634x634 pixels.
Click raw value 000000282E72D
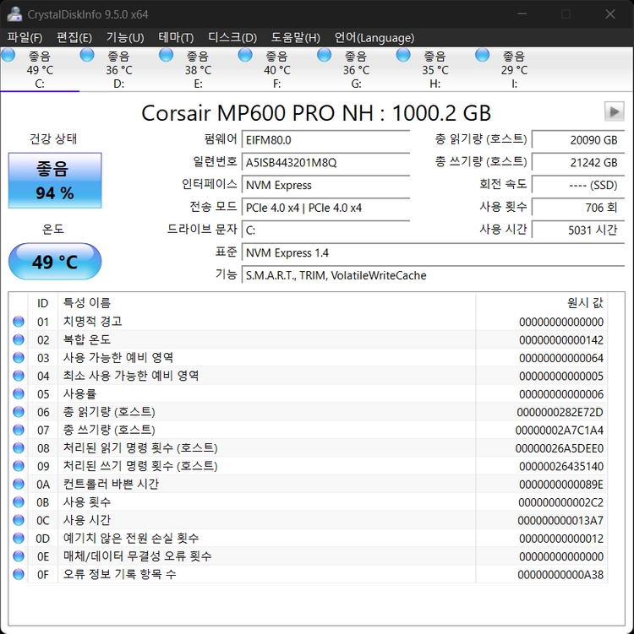pyautogui.click(x=560, y=413)
